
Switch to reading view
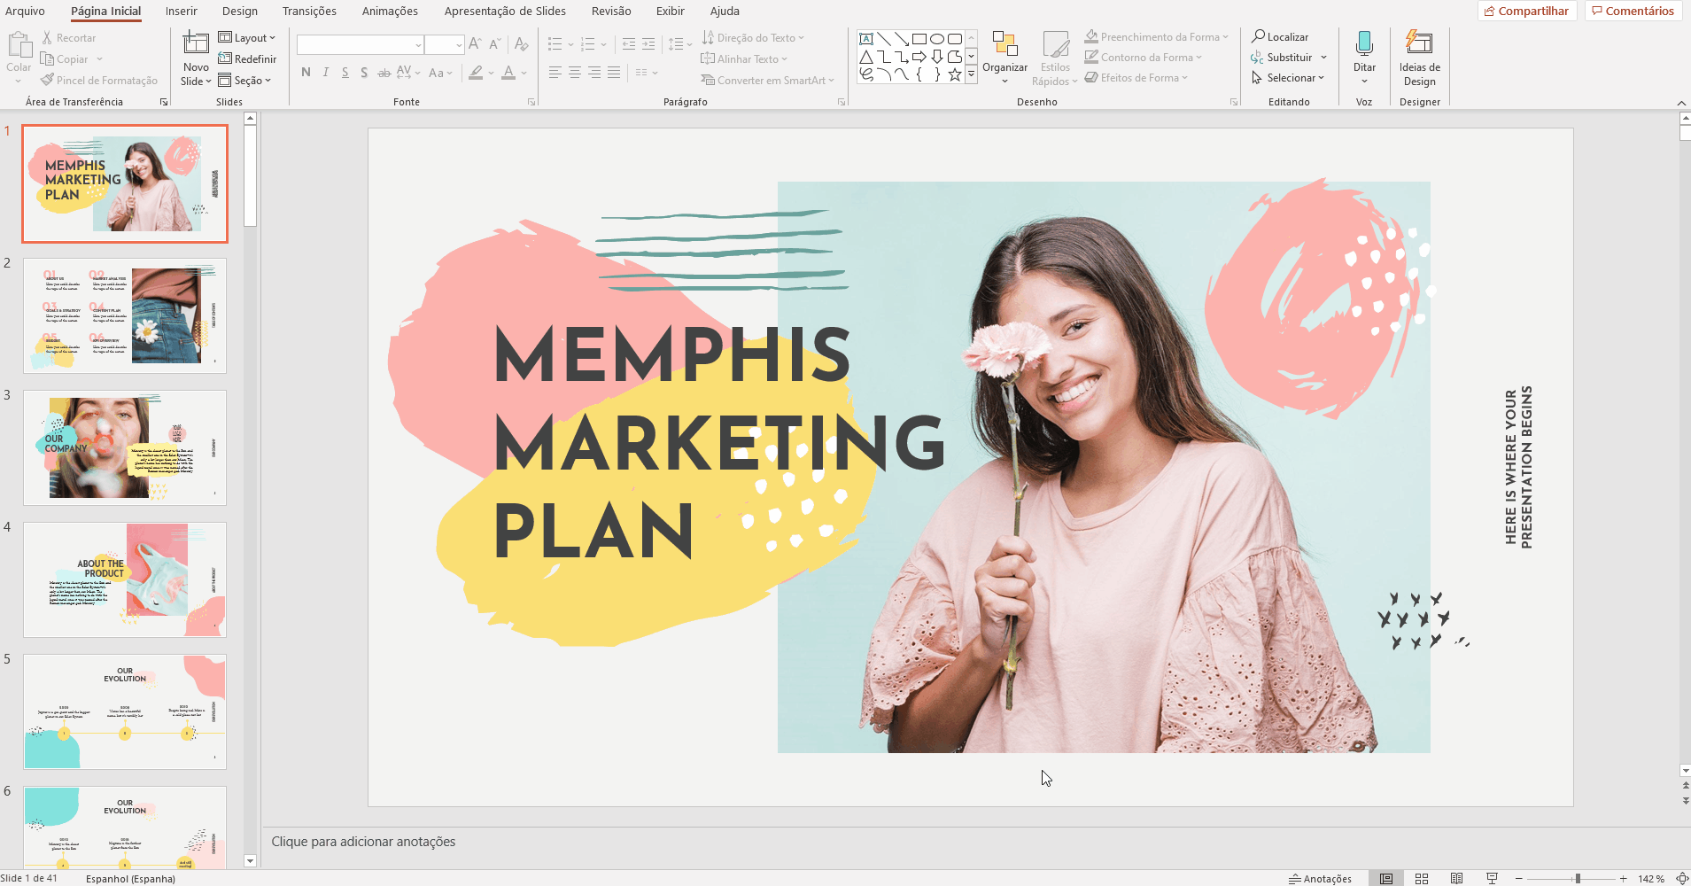(x=1457, y=878)
